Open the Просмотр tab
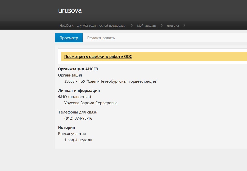 [x=69, y=38]
